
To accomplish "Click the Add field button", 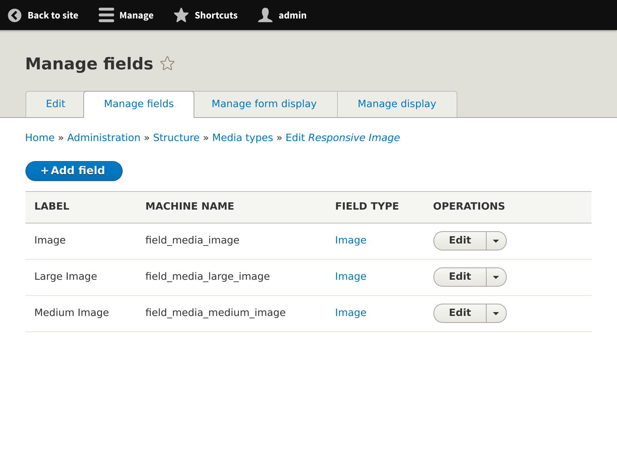I will 74,171.
